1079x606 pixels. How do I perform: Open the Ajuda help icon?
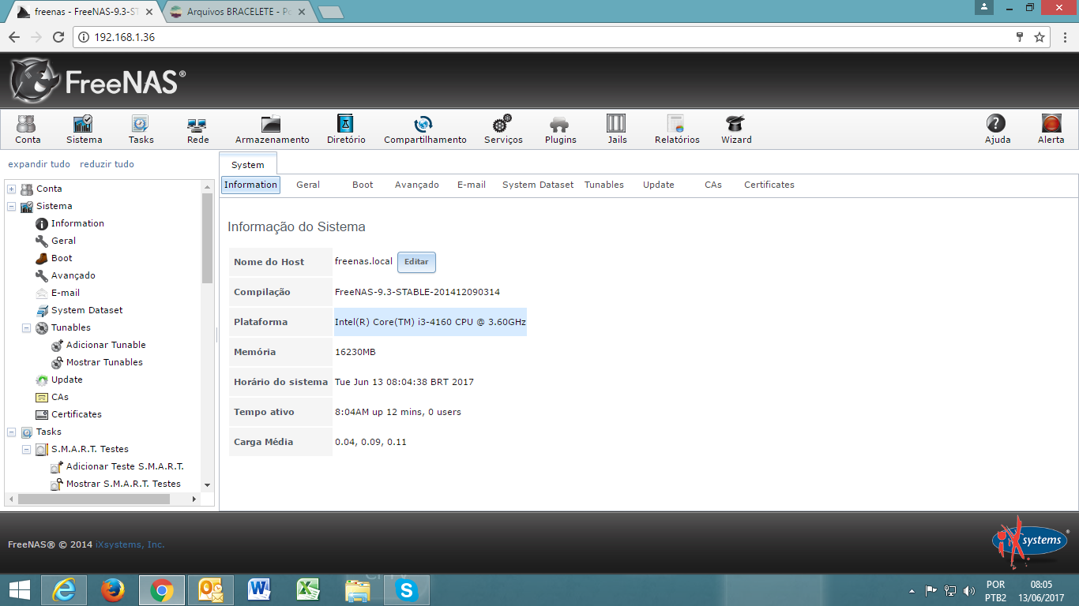(x=997, y=129)
